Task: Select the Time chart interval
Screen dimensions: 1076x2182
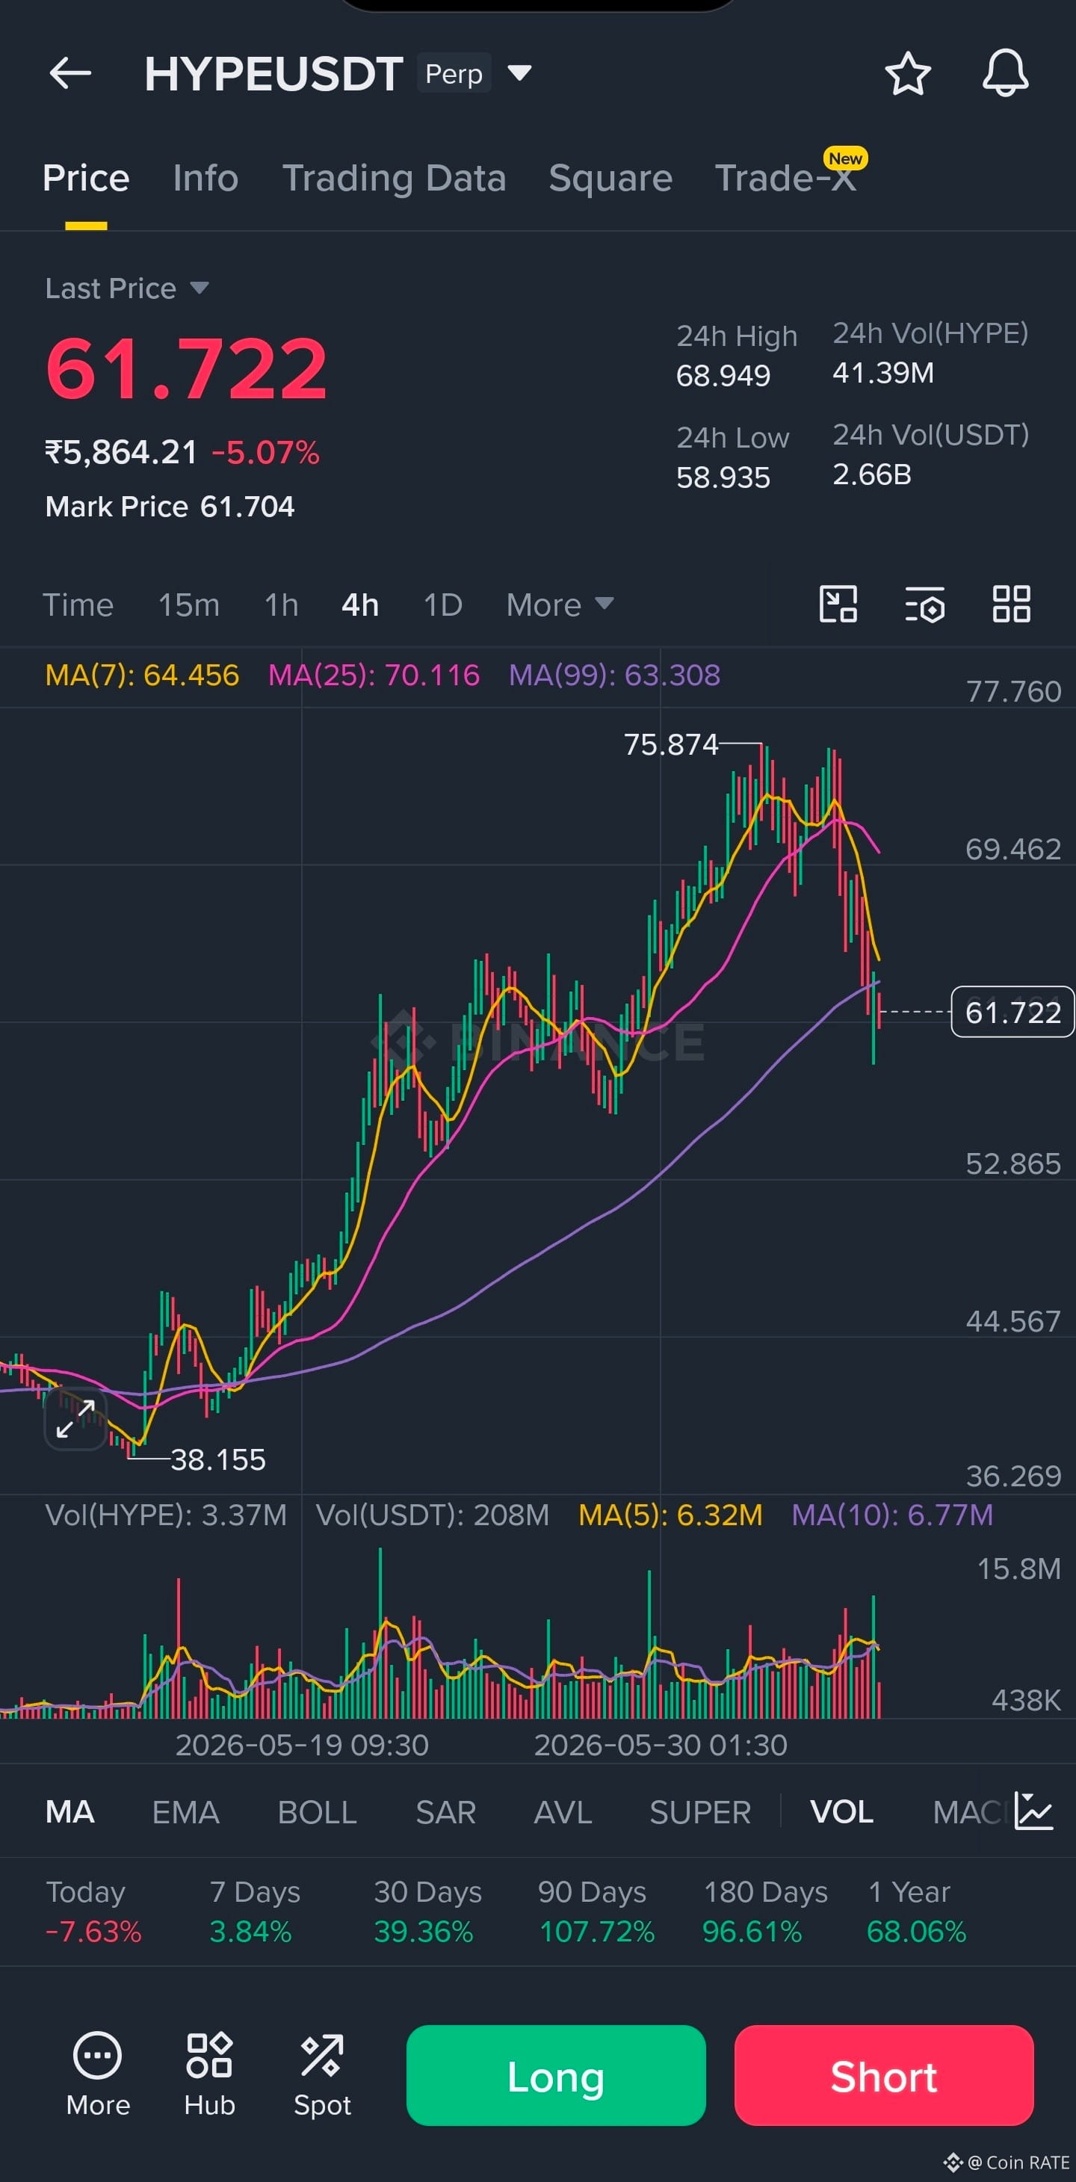Action: [78, 605]
